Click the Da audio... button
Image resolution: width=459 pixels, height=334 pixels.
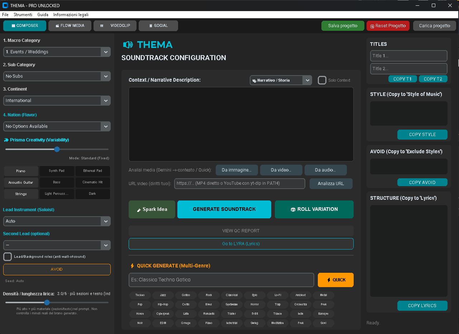(325, 170)
